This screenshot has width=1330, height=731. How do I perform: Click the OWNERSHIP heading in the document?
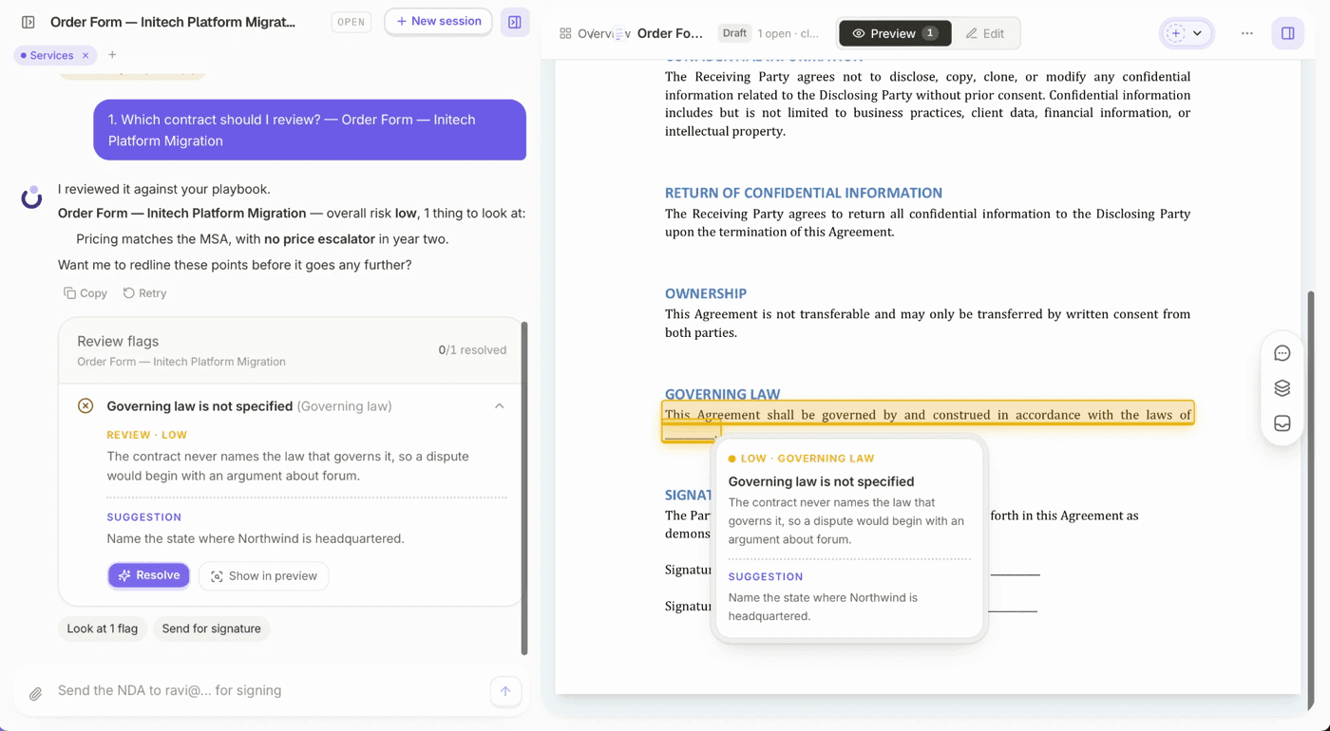706,293
